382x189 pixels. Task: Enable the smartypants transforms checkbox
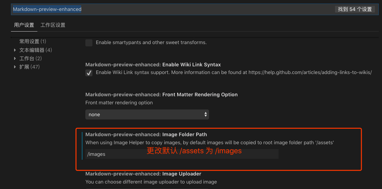click(89, 43)
